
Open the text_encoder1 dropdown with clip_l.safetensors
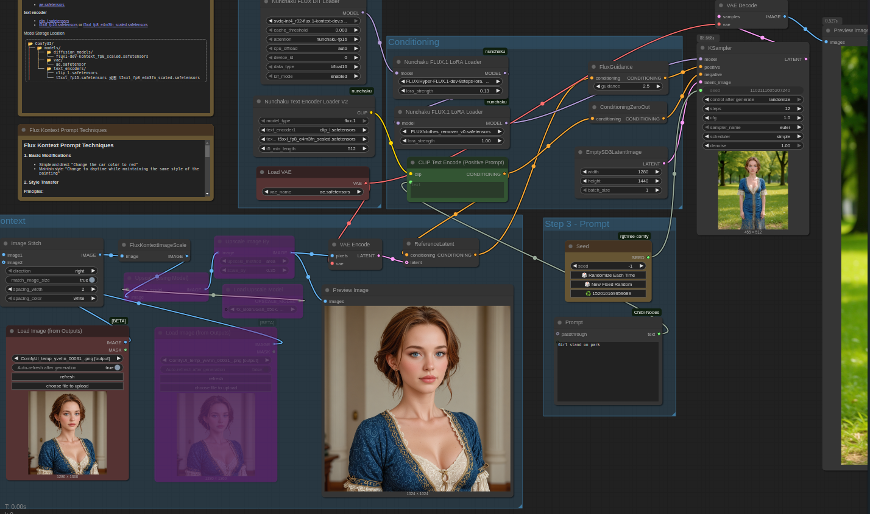[314, 130]
